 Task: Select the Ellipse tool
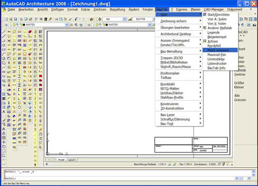(4, 71)
